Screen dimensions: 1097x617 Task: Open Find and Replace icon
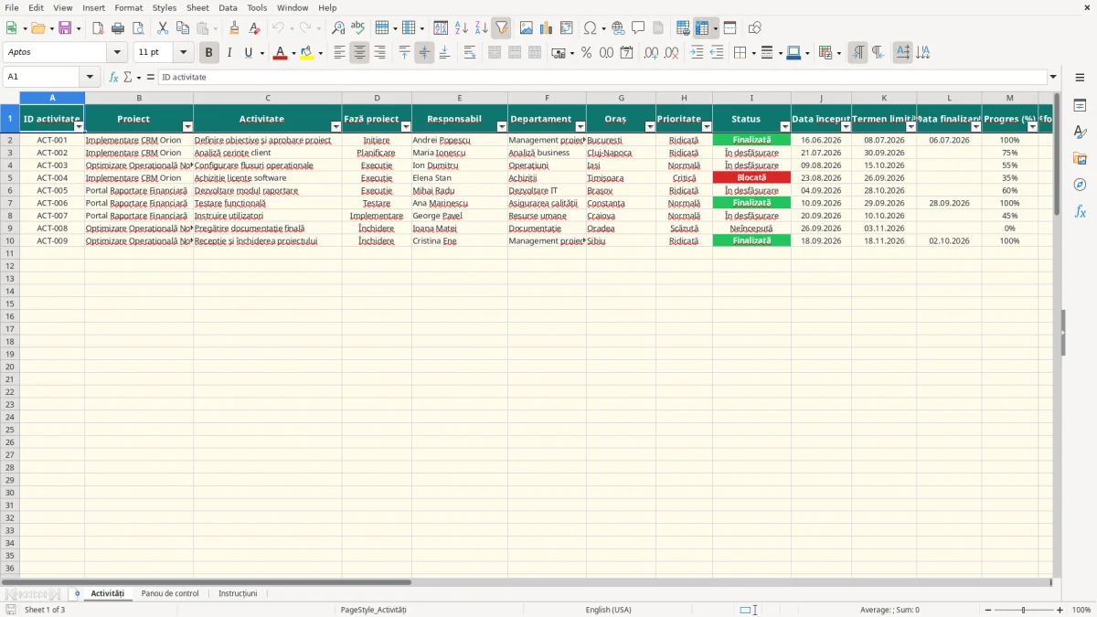point(338,28)
